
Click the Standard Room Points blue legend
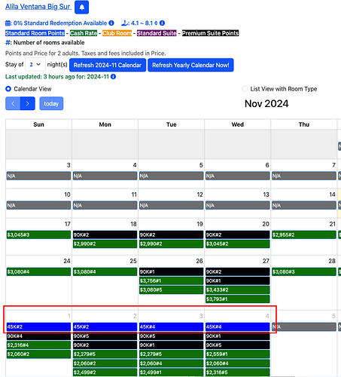click(x=35, y=33)
